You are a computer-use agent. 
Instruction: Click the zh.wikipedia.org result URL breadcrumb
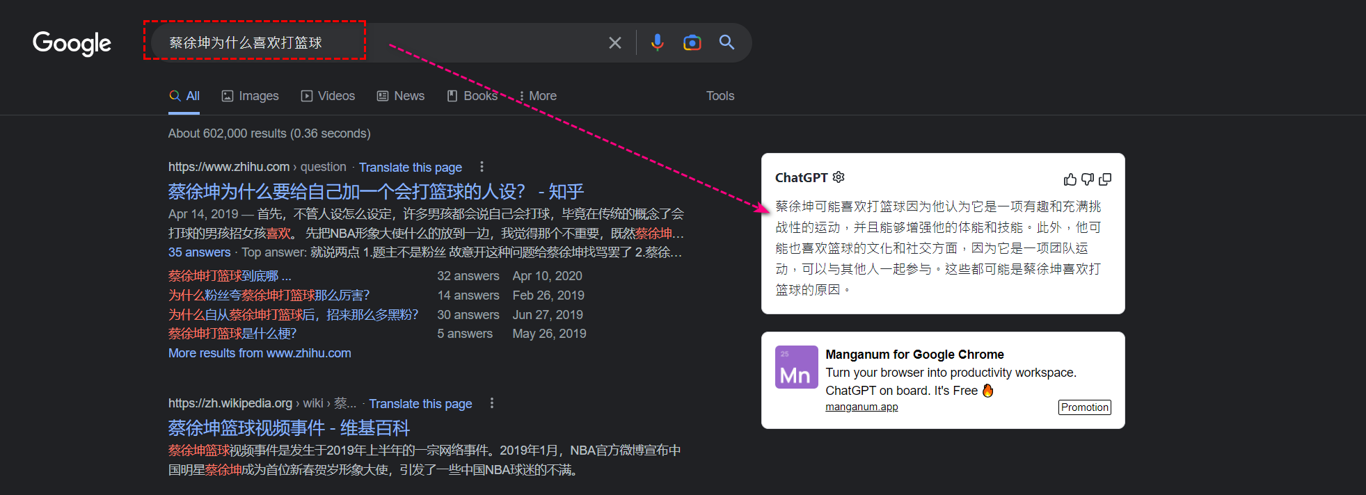(x=262, y=403)
